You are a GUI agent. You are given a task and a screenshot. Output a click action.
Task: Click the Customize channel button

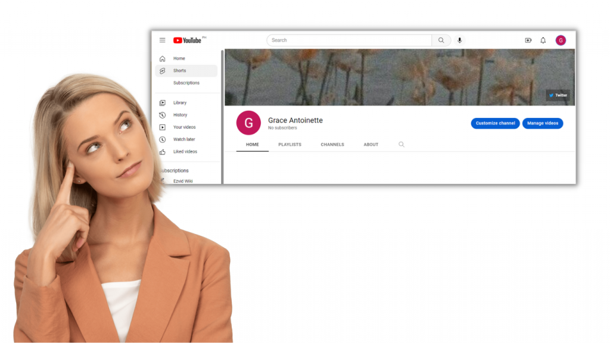[x=495, y=123]
